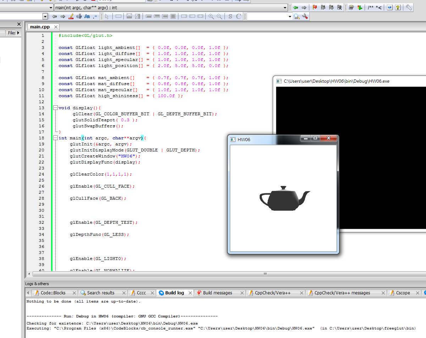Select the arrow pointer tool
The width and height of the screenshot is (426, 338).
[107, 16]
